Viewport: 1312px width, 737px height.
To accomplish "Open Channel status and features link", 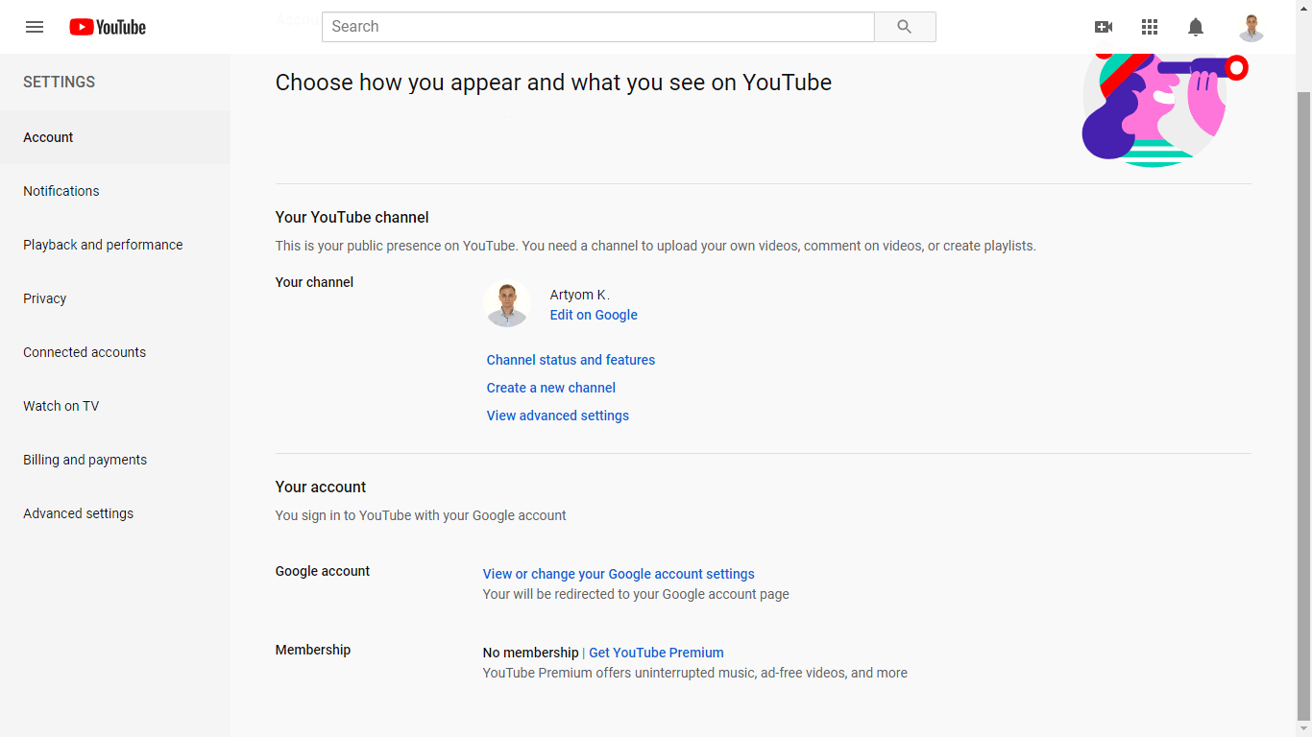I will (571, 360).
